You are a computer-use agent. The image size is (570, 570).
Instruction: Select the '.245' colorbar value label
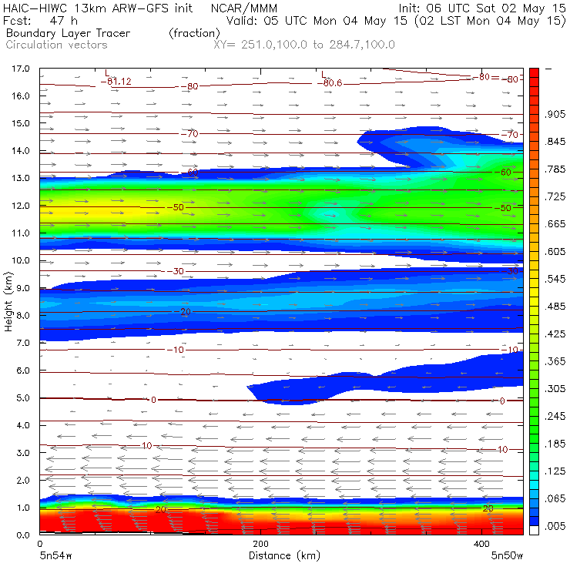click(x=555, y=416)
